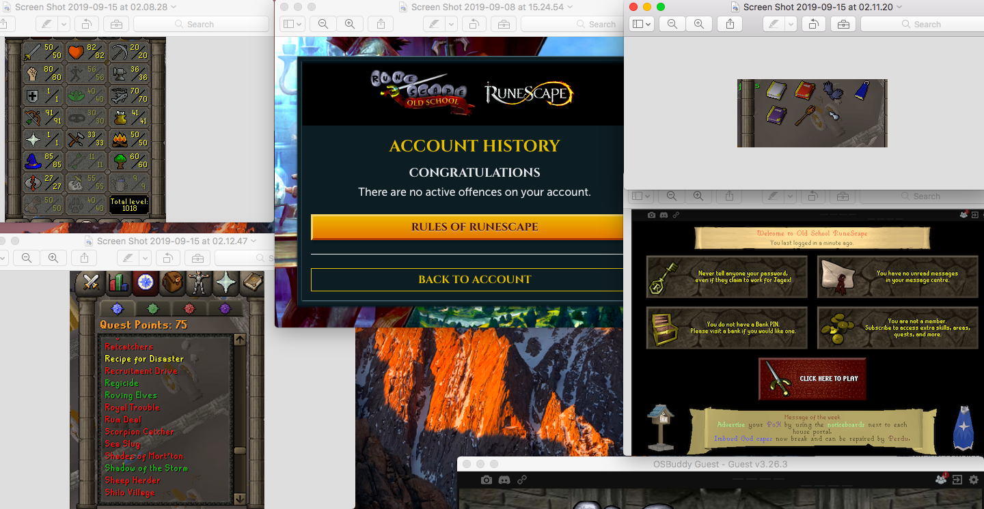Select the crossed-swords Combat tab icon

pyautogui.click(x=90, y=282)
